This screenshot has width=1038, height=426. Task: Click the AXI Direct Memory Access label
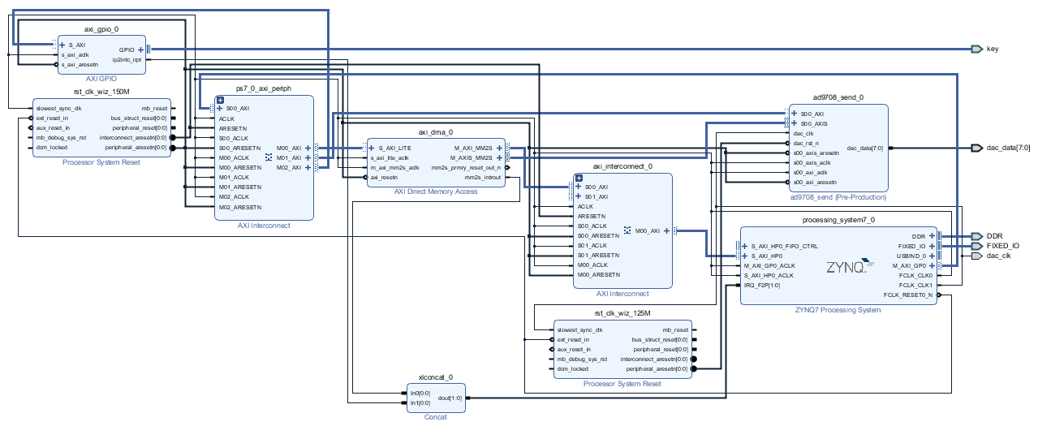[436, 191]
